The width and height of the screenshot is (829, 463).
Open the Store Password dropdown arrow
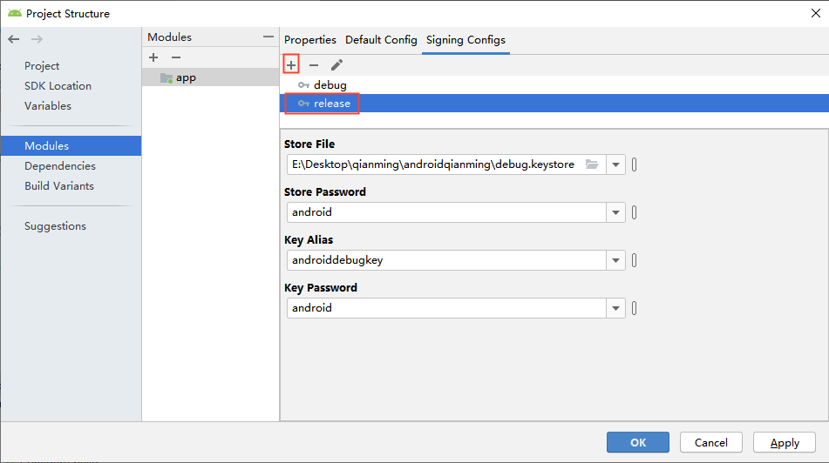pos(615,212)
